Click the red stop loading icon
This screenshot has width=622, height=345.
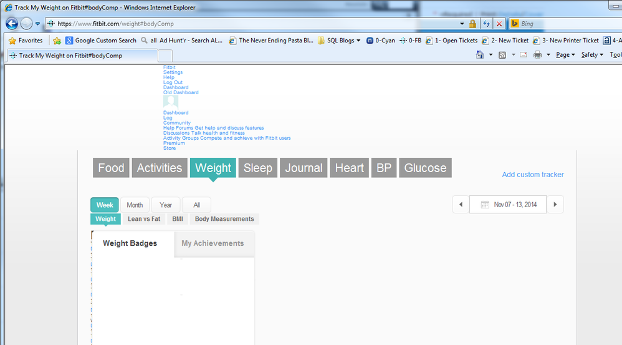[x=499, y=24]
